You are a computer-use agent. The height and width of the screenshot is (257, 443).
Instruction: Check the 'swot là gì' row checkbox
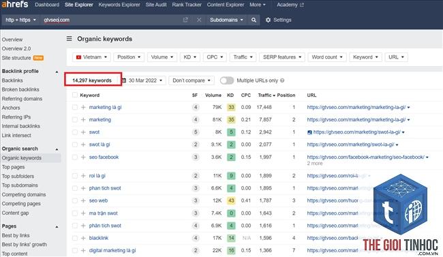(75, 145)
